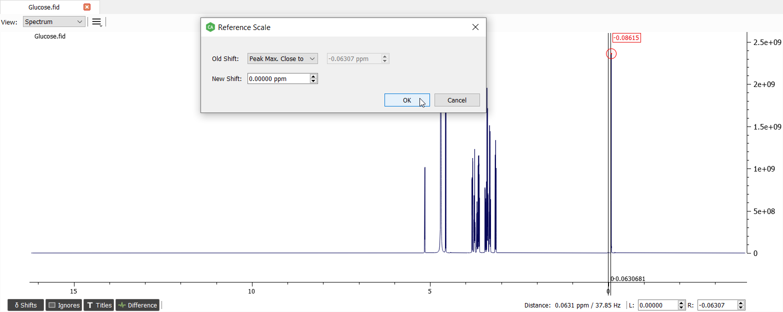
Task: Cancel the Reference Scale dialog
Action: click(x=457, y=100)
